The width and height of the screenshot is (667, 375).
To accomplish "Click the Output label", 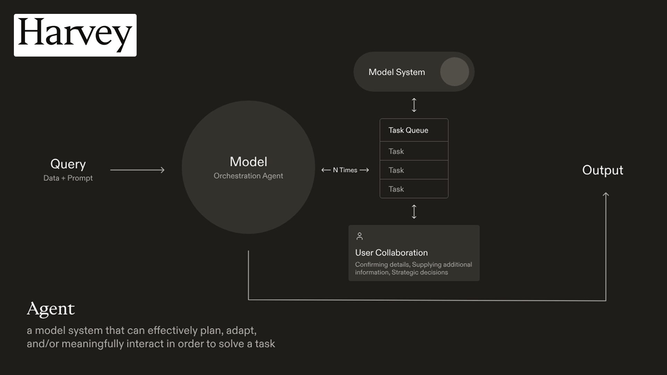I will [602, 170].
